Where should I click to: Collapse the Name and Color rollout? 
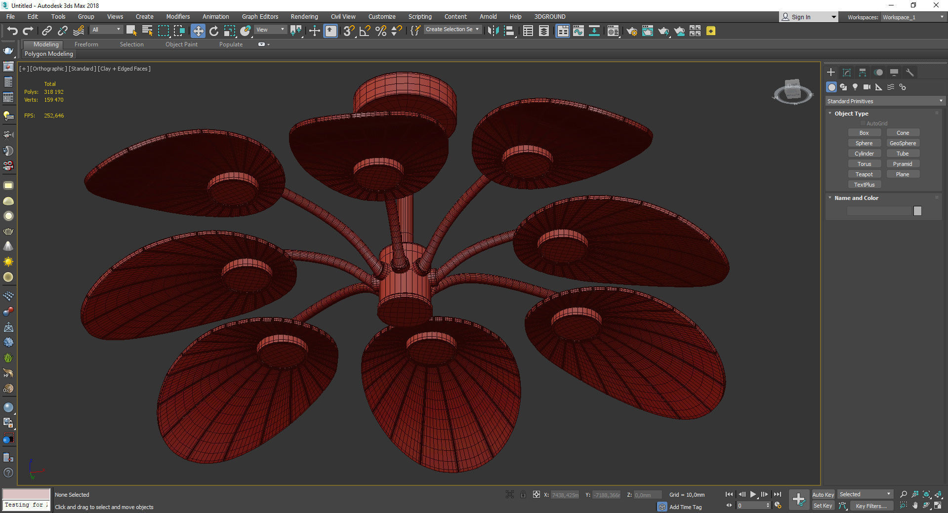856,198
